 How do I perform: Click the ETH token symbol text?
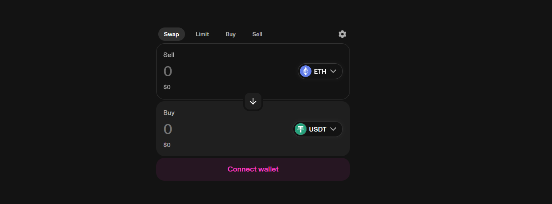(x=320, y=71)
